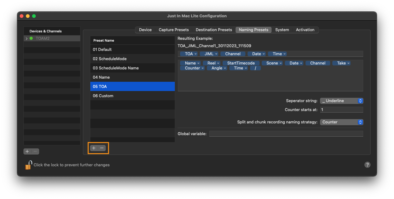Image resolution: width=394 pixels, height=199 pixels.
Task: Click the resulting example filename text
Action: tap(214, 46)
